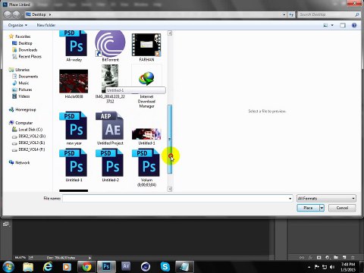
Task: Select the Untitled Project AEP file
Action: pyautogui.click(x=110, y=128)
